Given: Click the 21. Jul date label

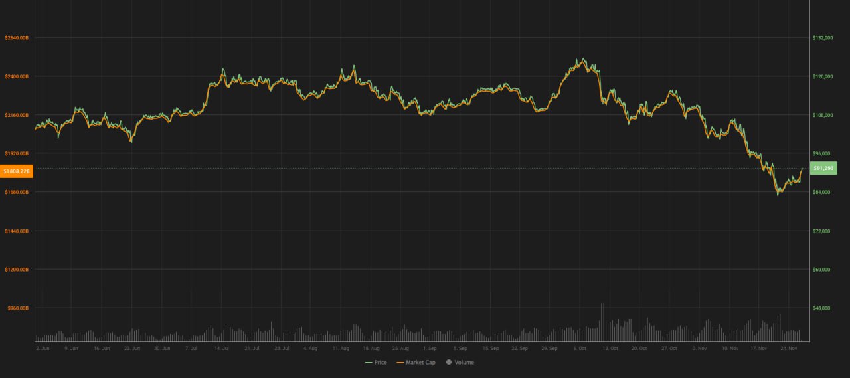Looking at the screenshot, I should pos(252,348).
